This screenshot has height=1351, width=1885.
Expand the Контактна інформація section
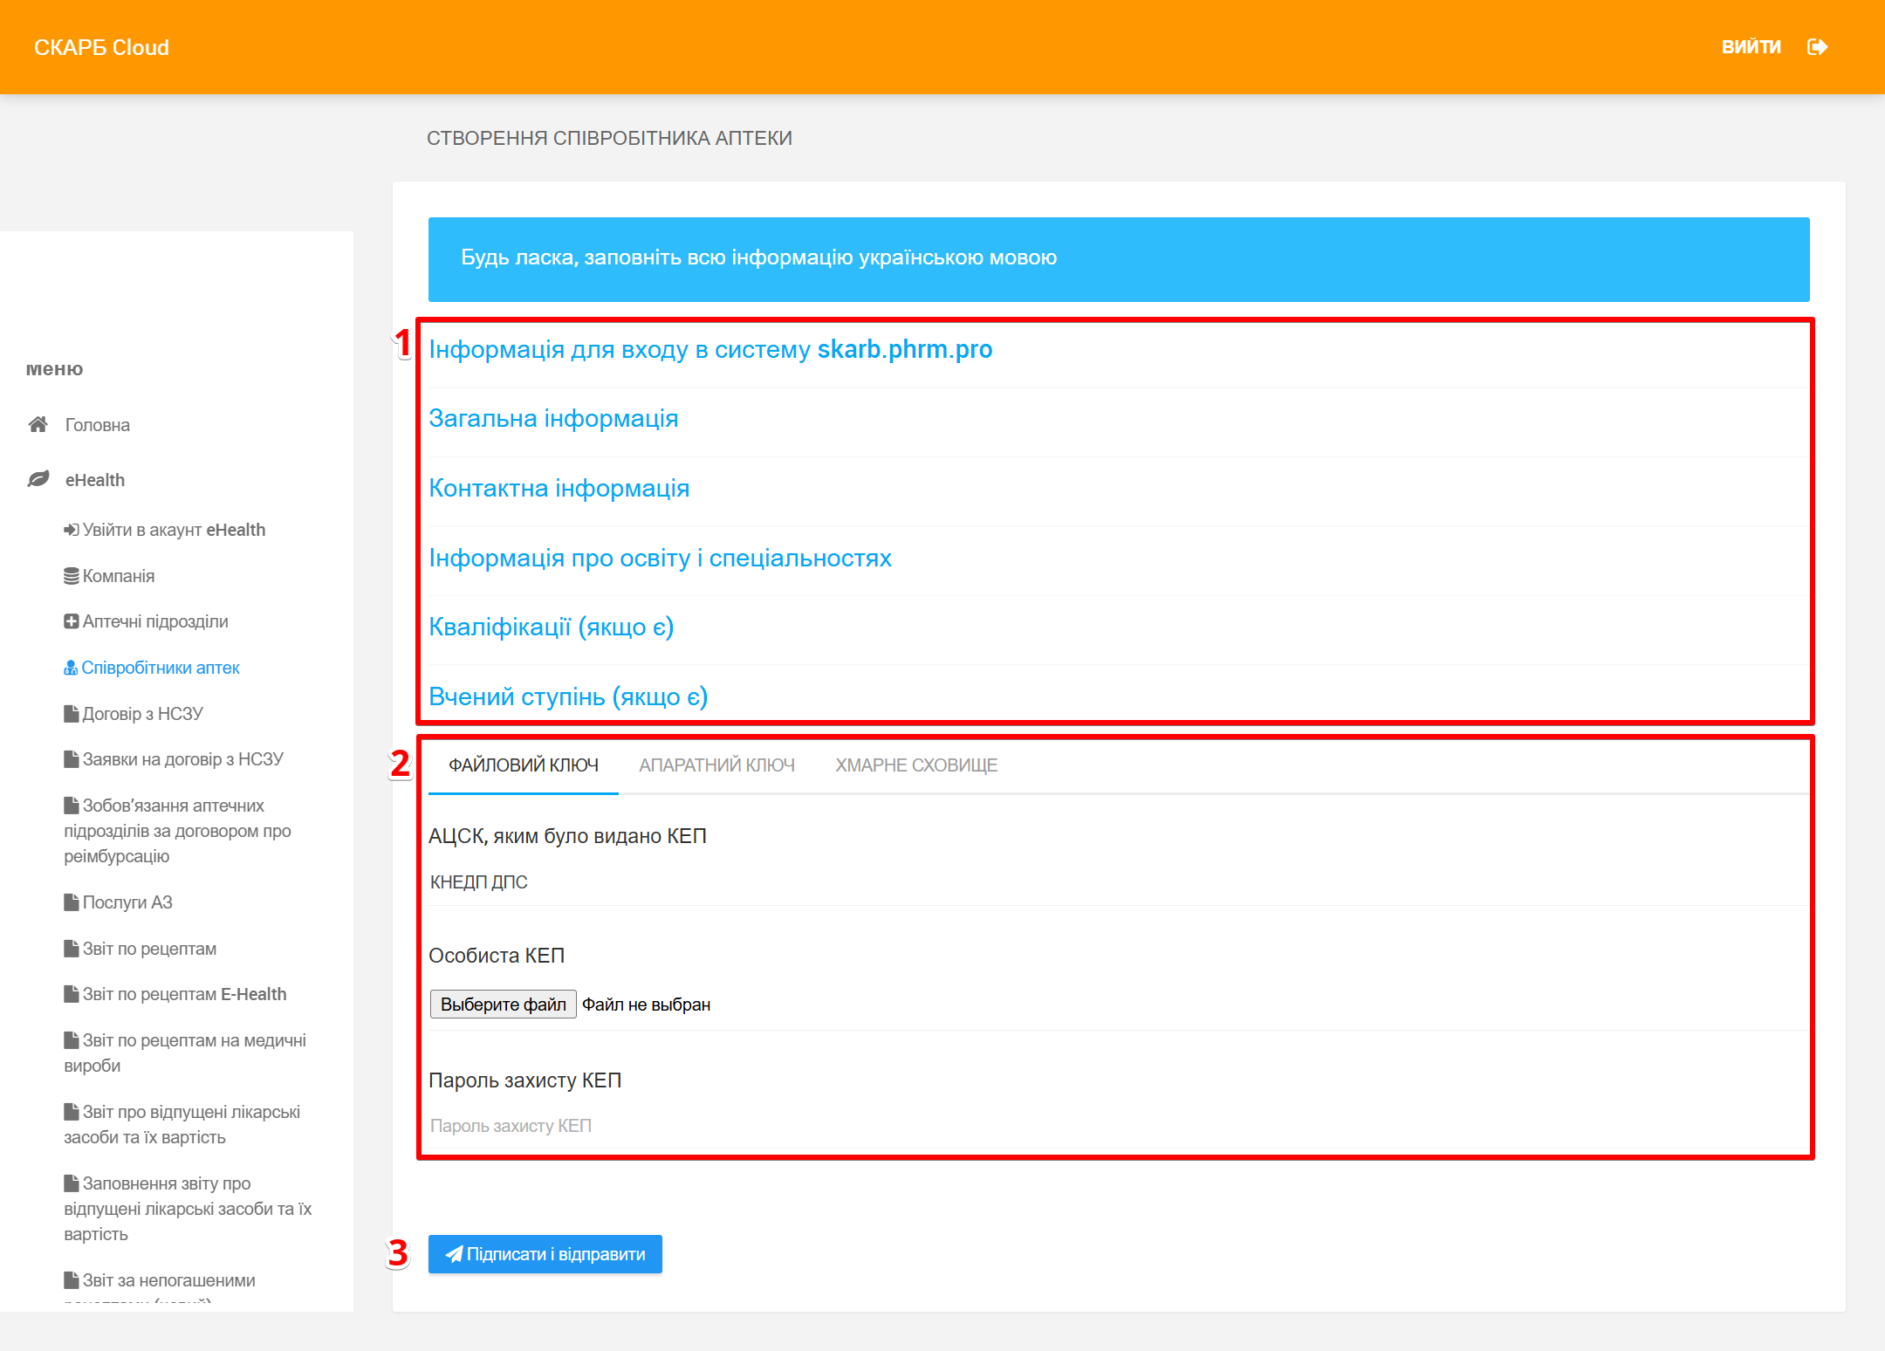[559, 488]
